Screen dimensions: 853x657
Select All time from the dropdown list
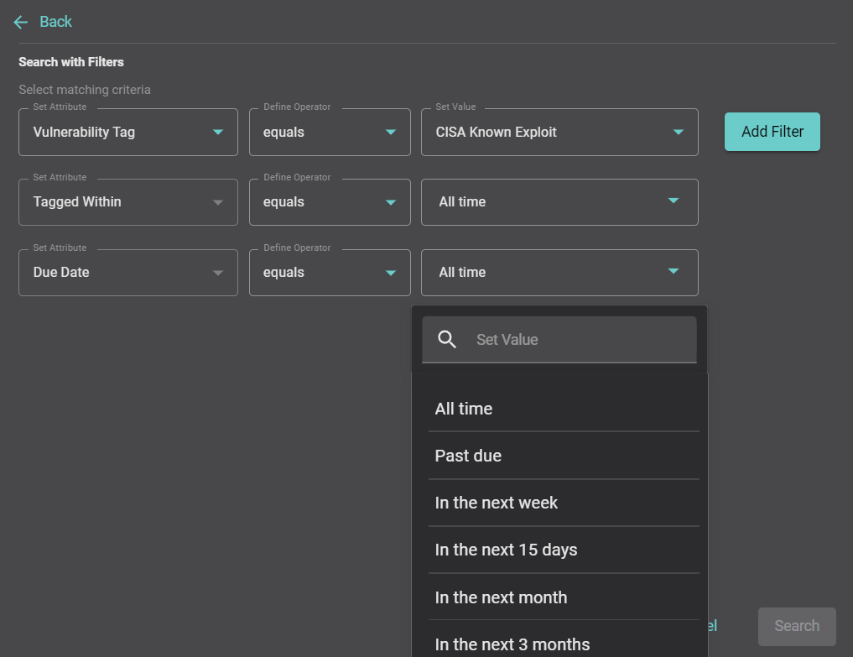click(x=564, y=409)
